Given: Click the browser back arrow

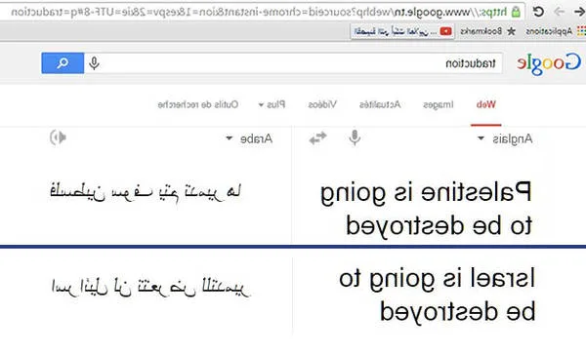Looking at the screenshot, I should click(579, 12).
